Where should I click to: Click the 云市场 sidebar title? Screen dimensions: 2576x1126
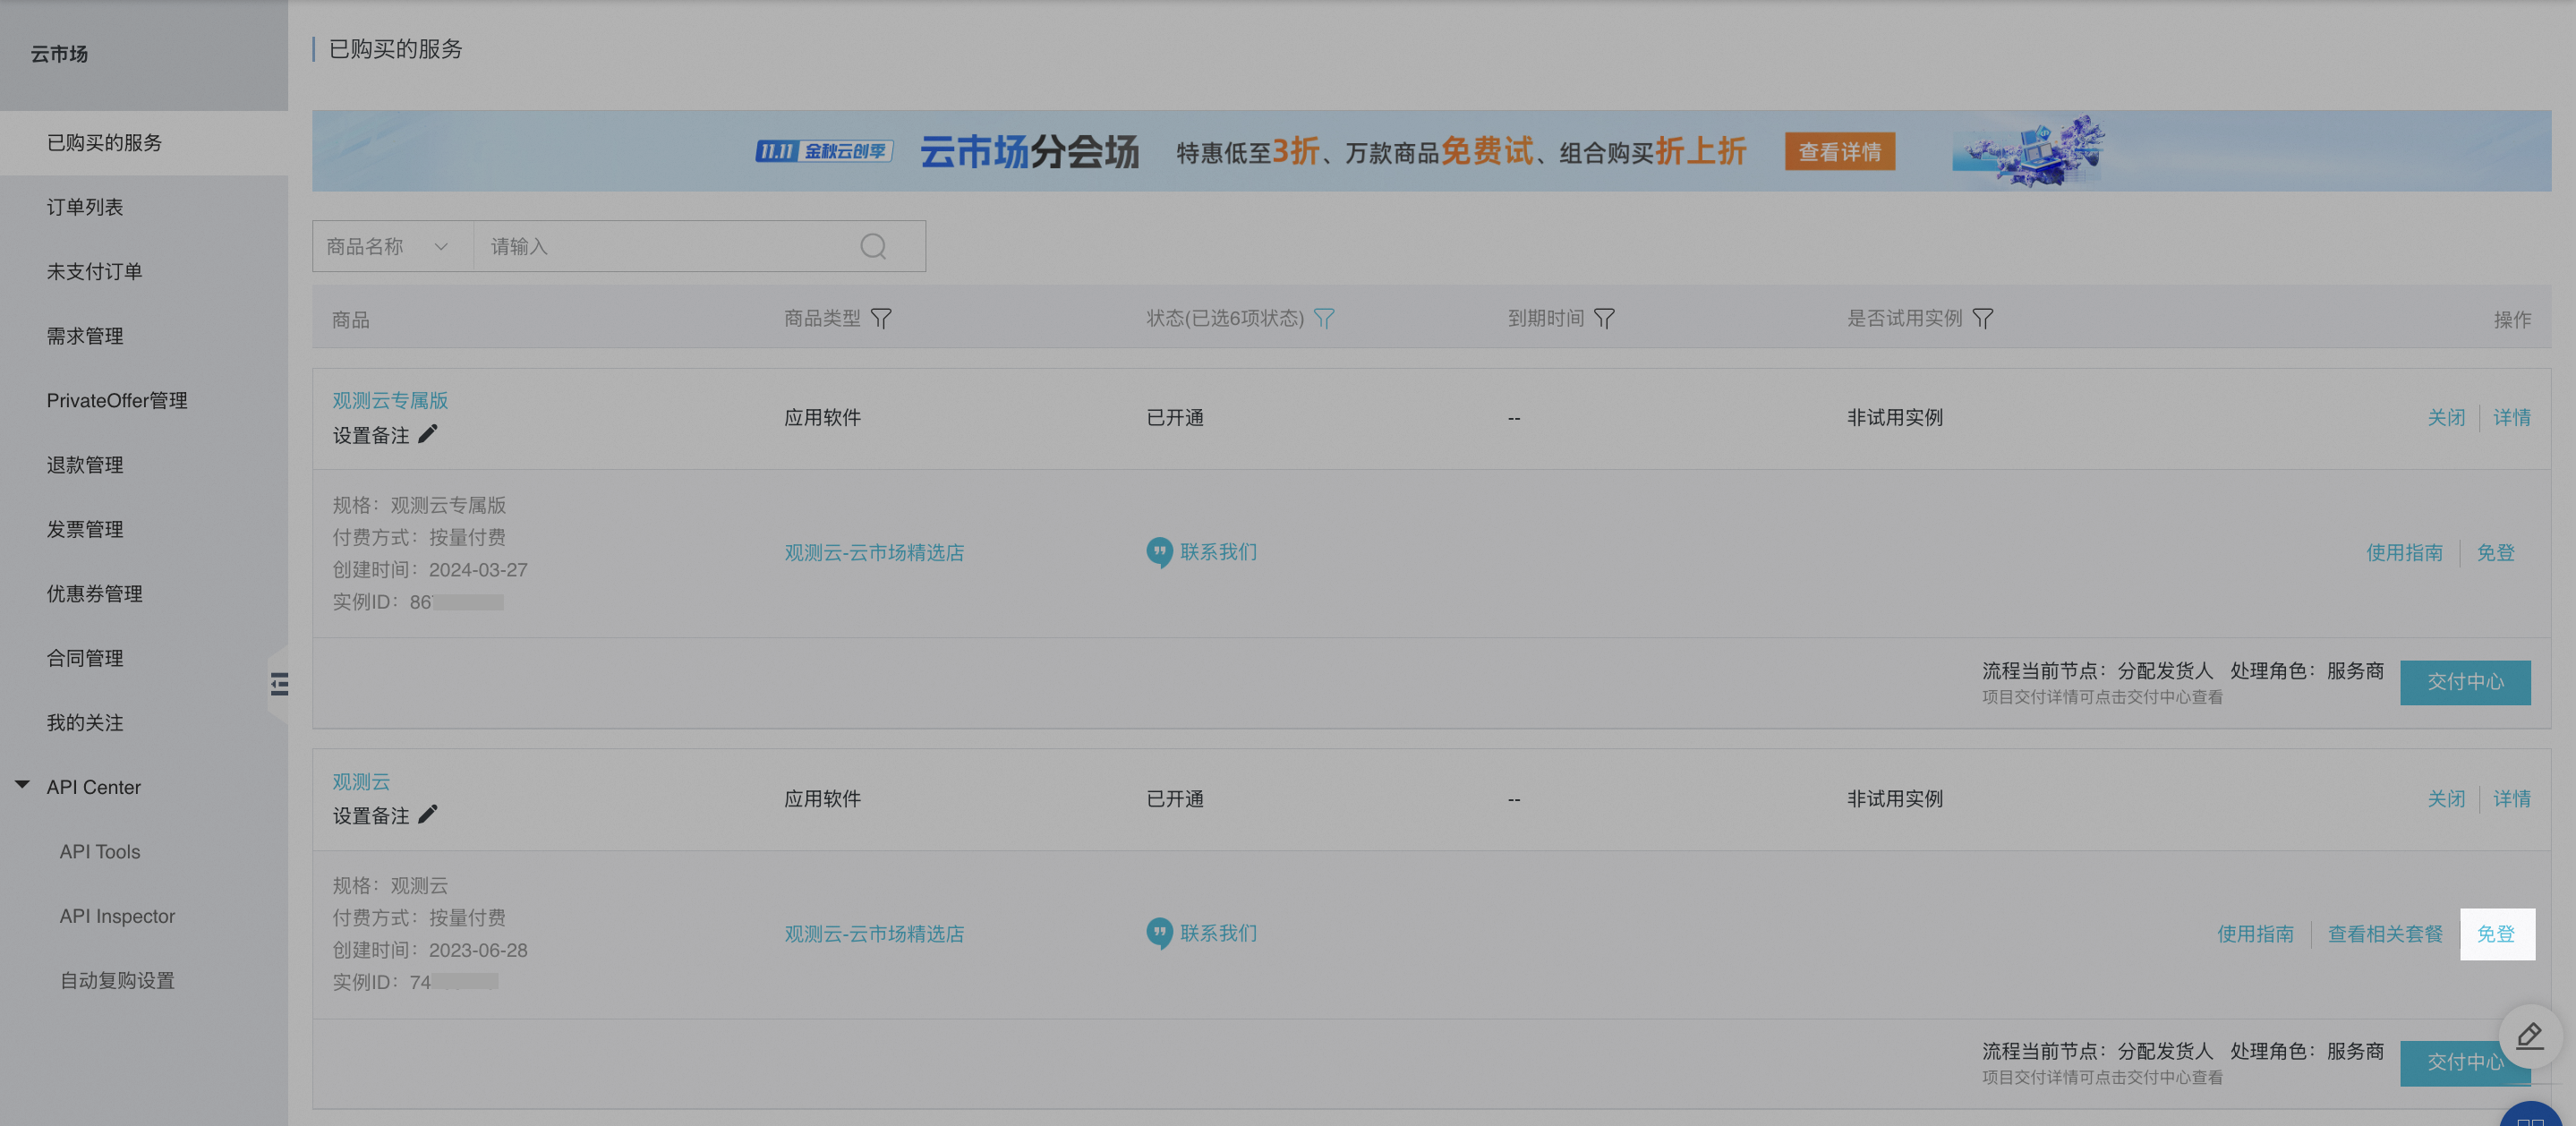point(59,54)
